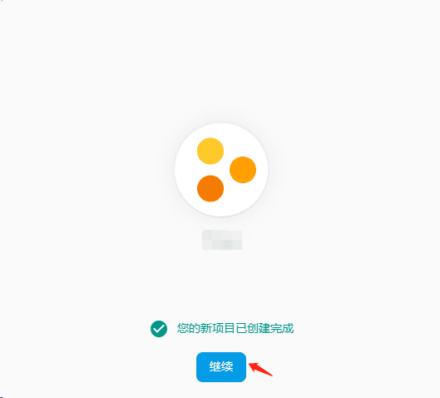
Task: Click the white tick inside the green circle
Action: pos(159,329)
